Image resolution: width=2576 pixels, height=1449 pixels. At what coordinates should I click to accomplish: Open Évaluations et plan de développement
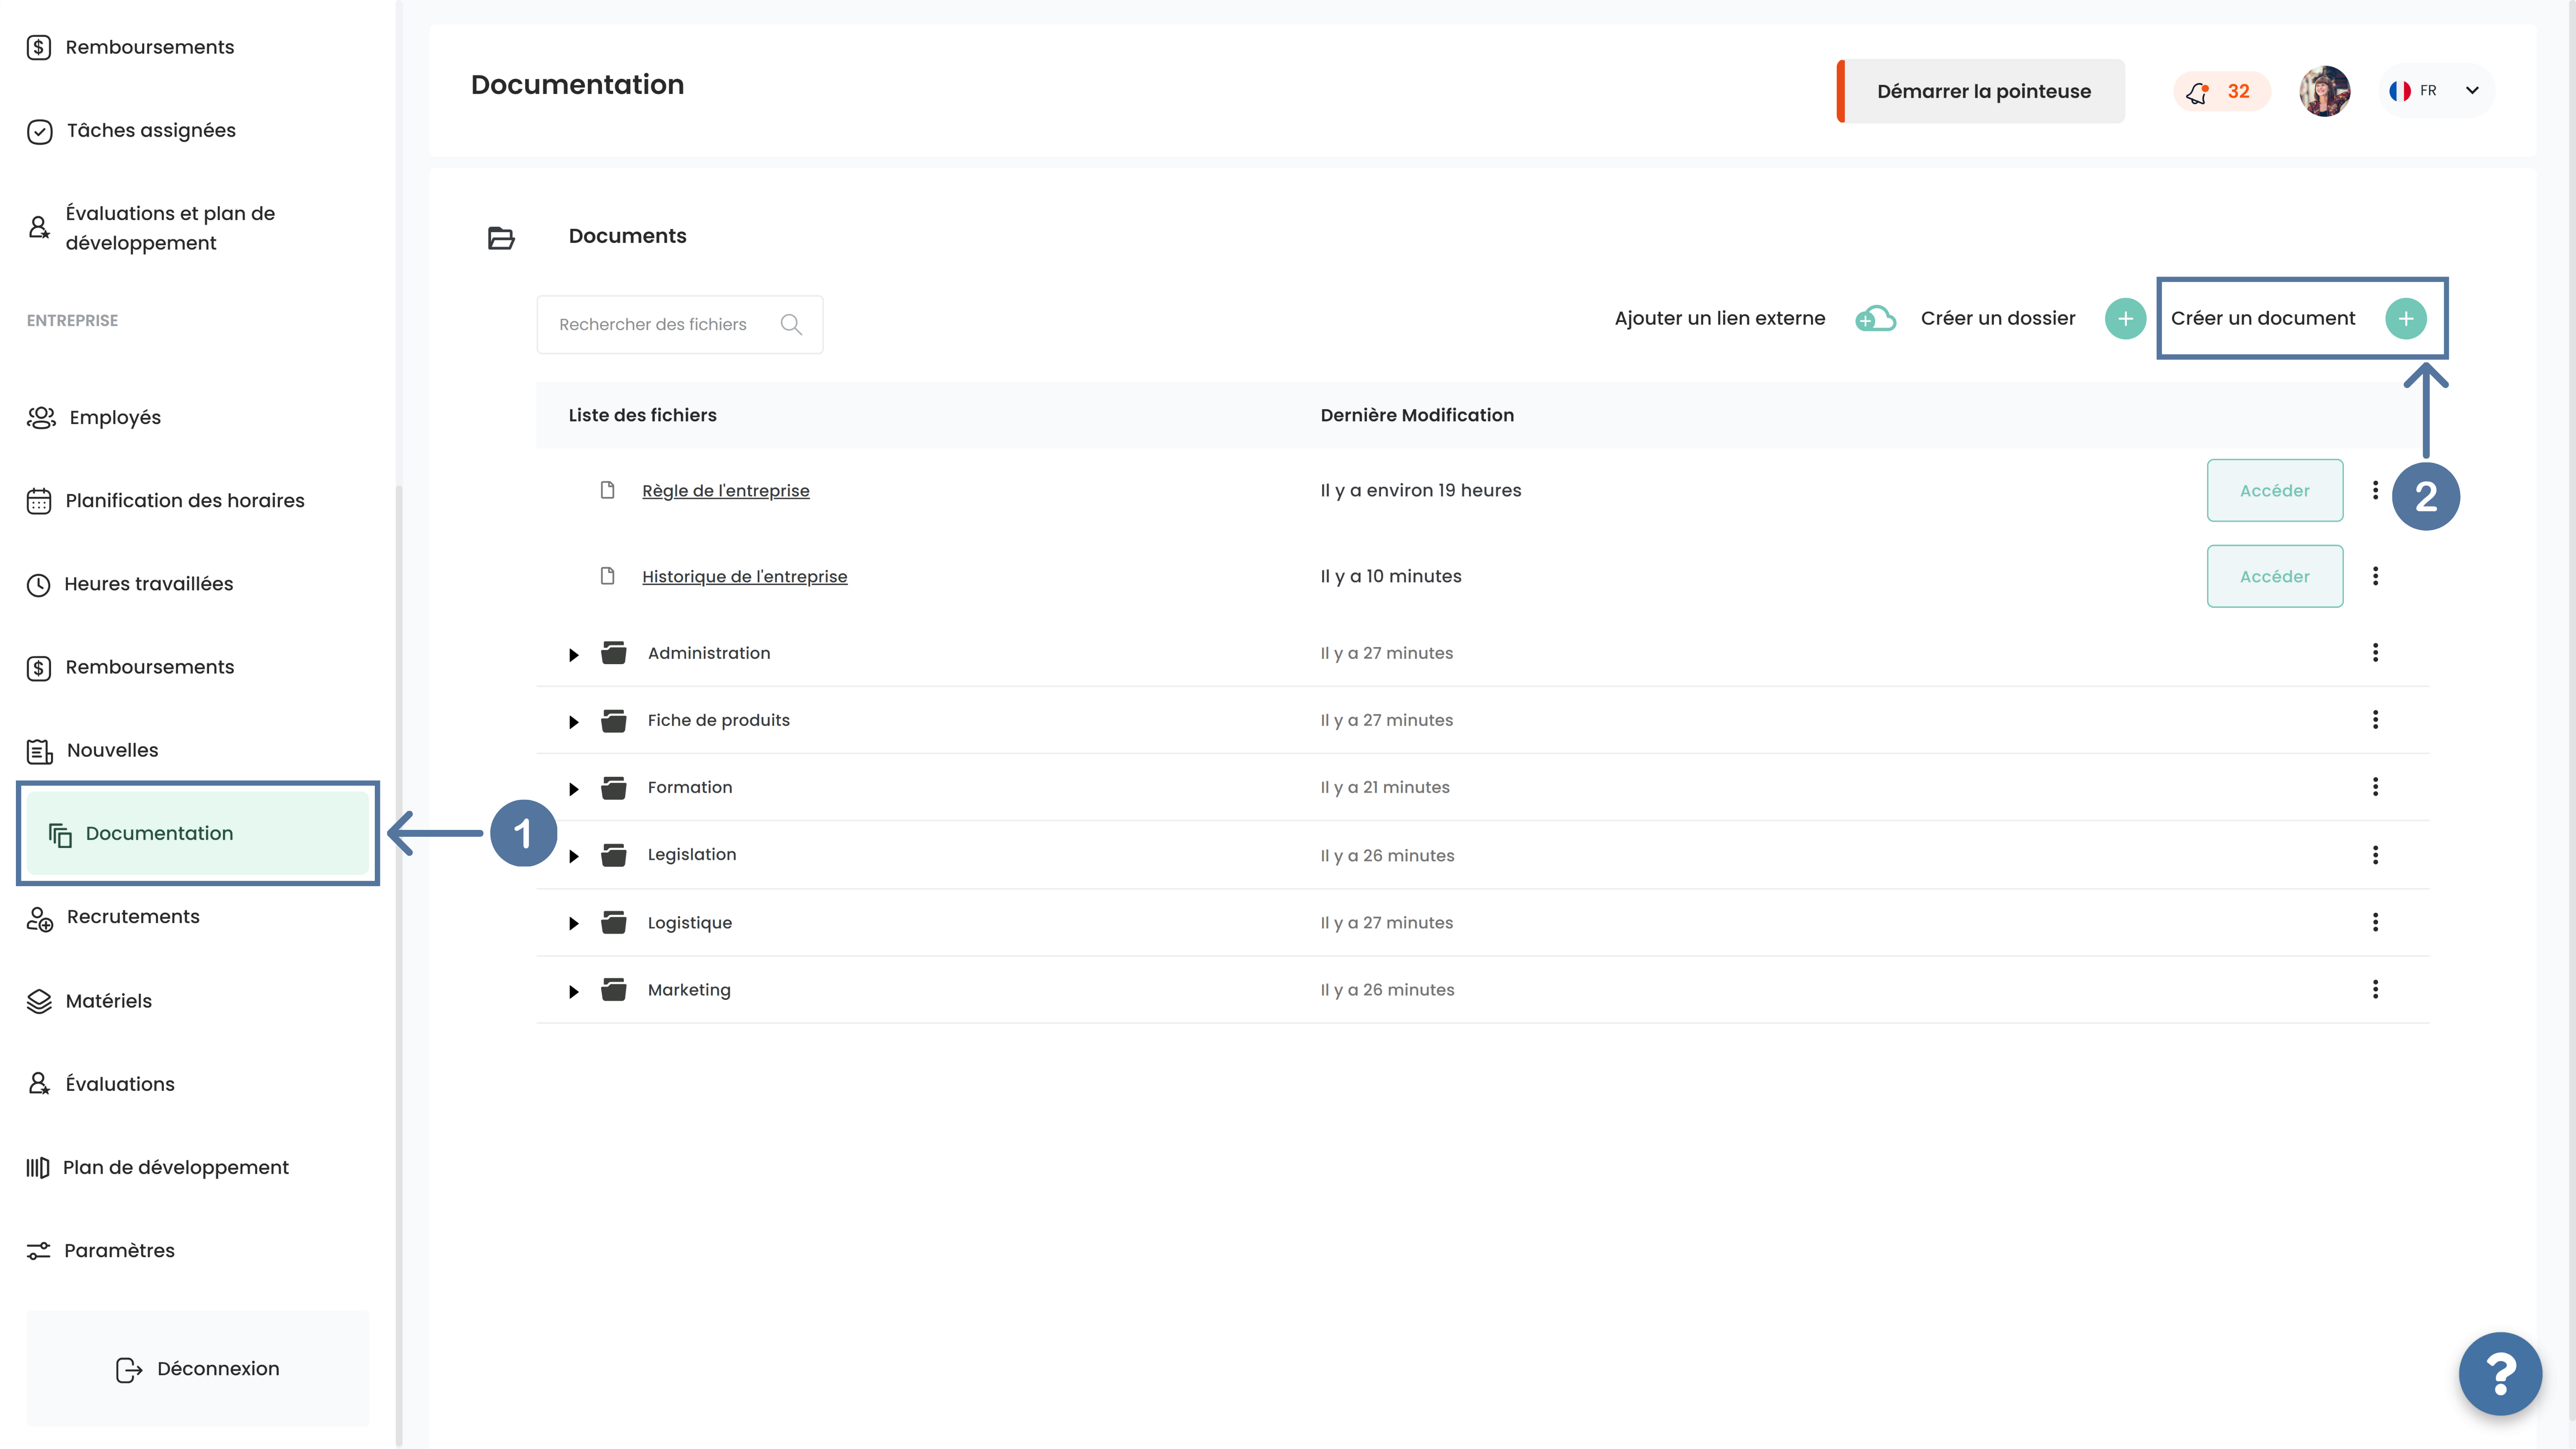151,228
